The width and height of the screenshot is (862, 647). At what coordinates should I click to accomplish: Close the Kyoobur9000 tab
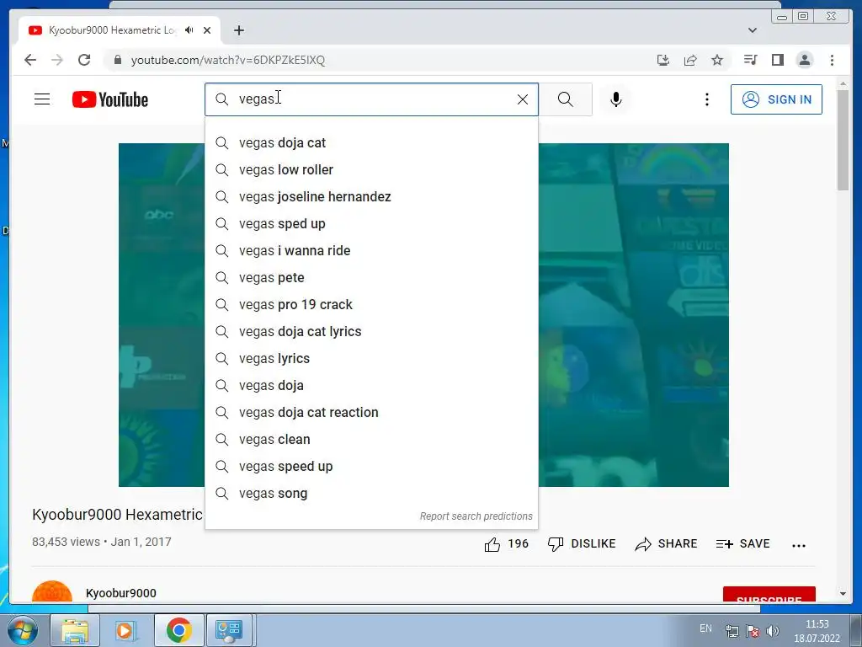pyautogui.click(x=207, y=30)
